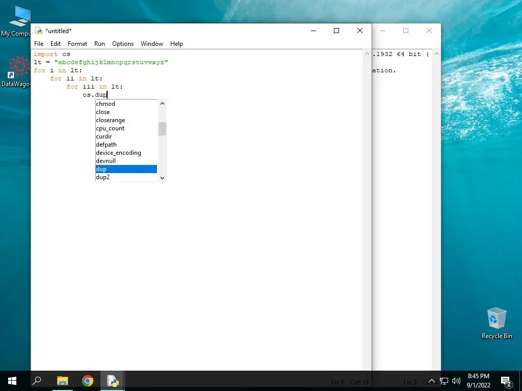Choose highlighted dup completion entry

coord(126,169)
